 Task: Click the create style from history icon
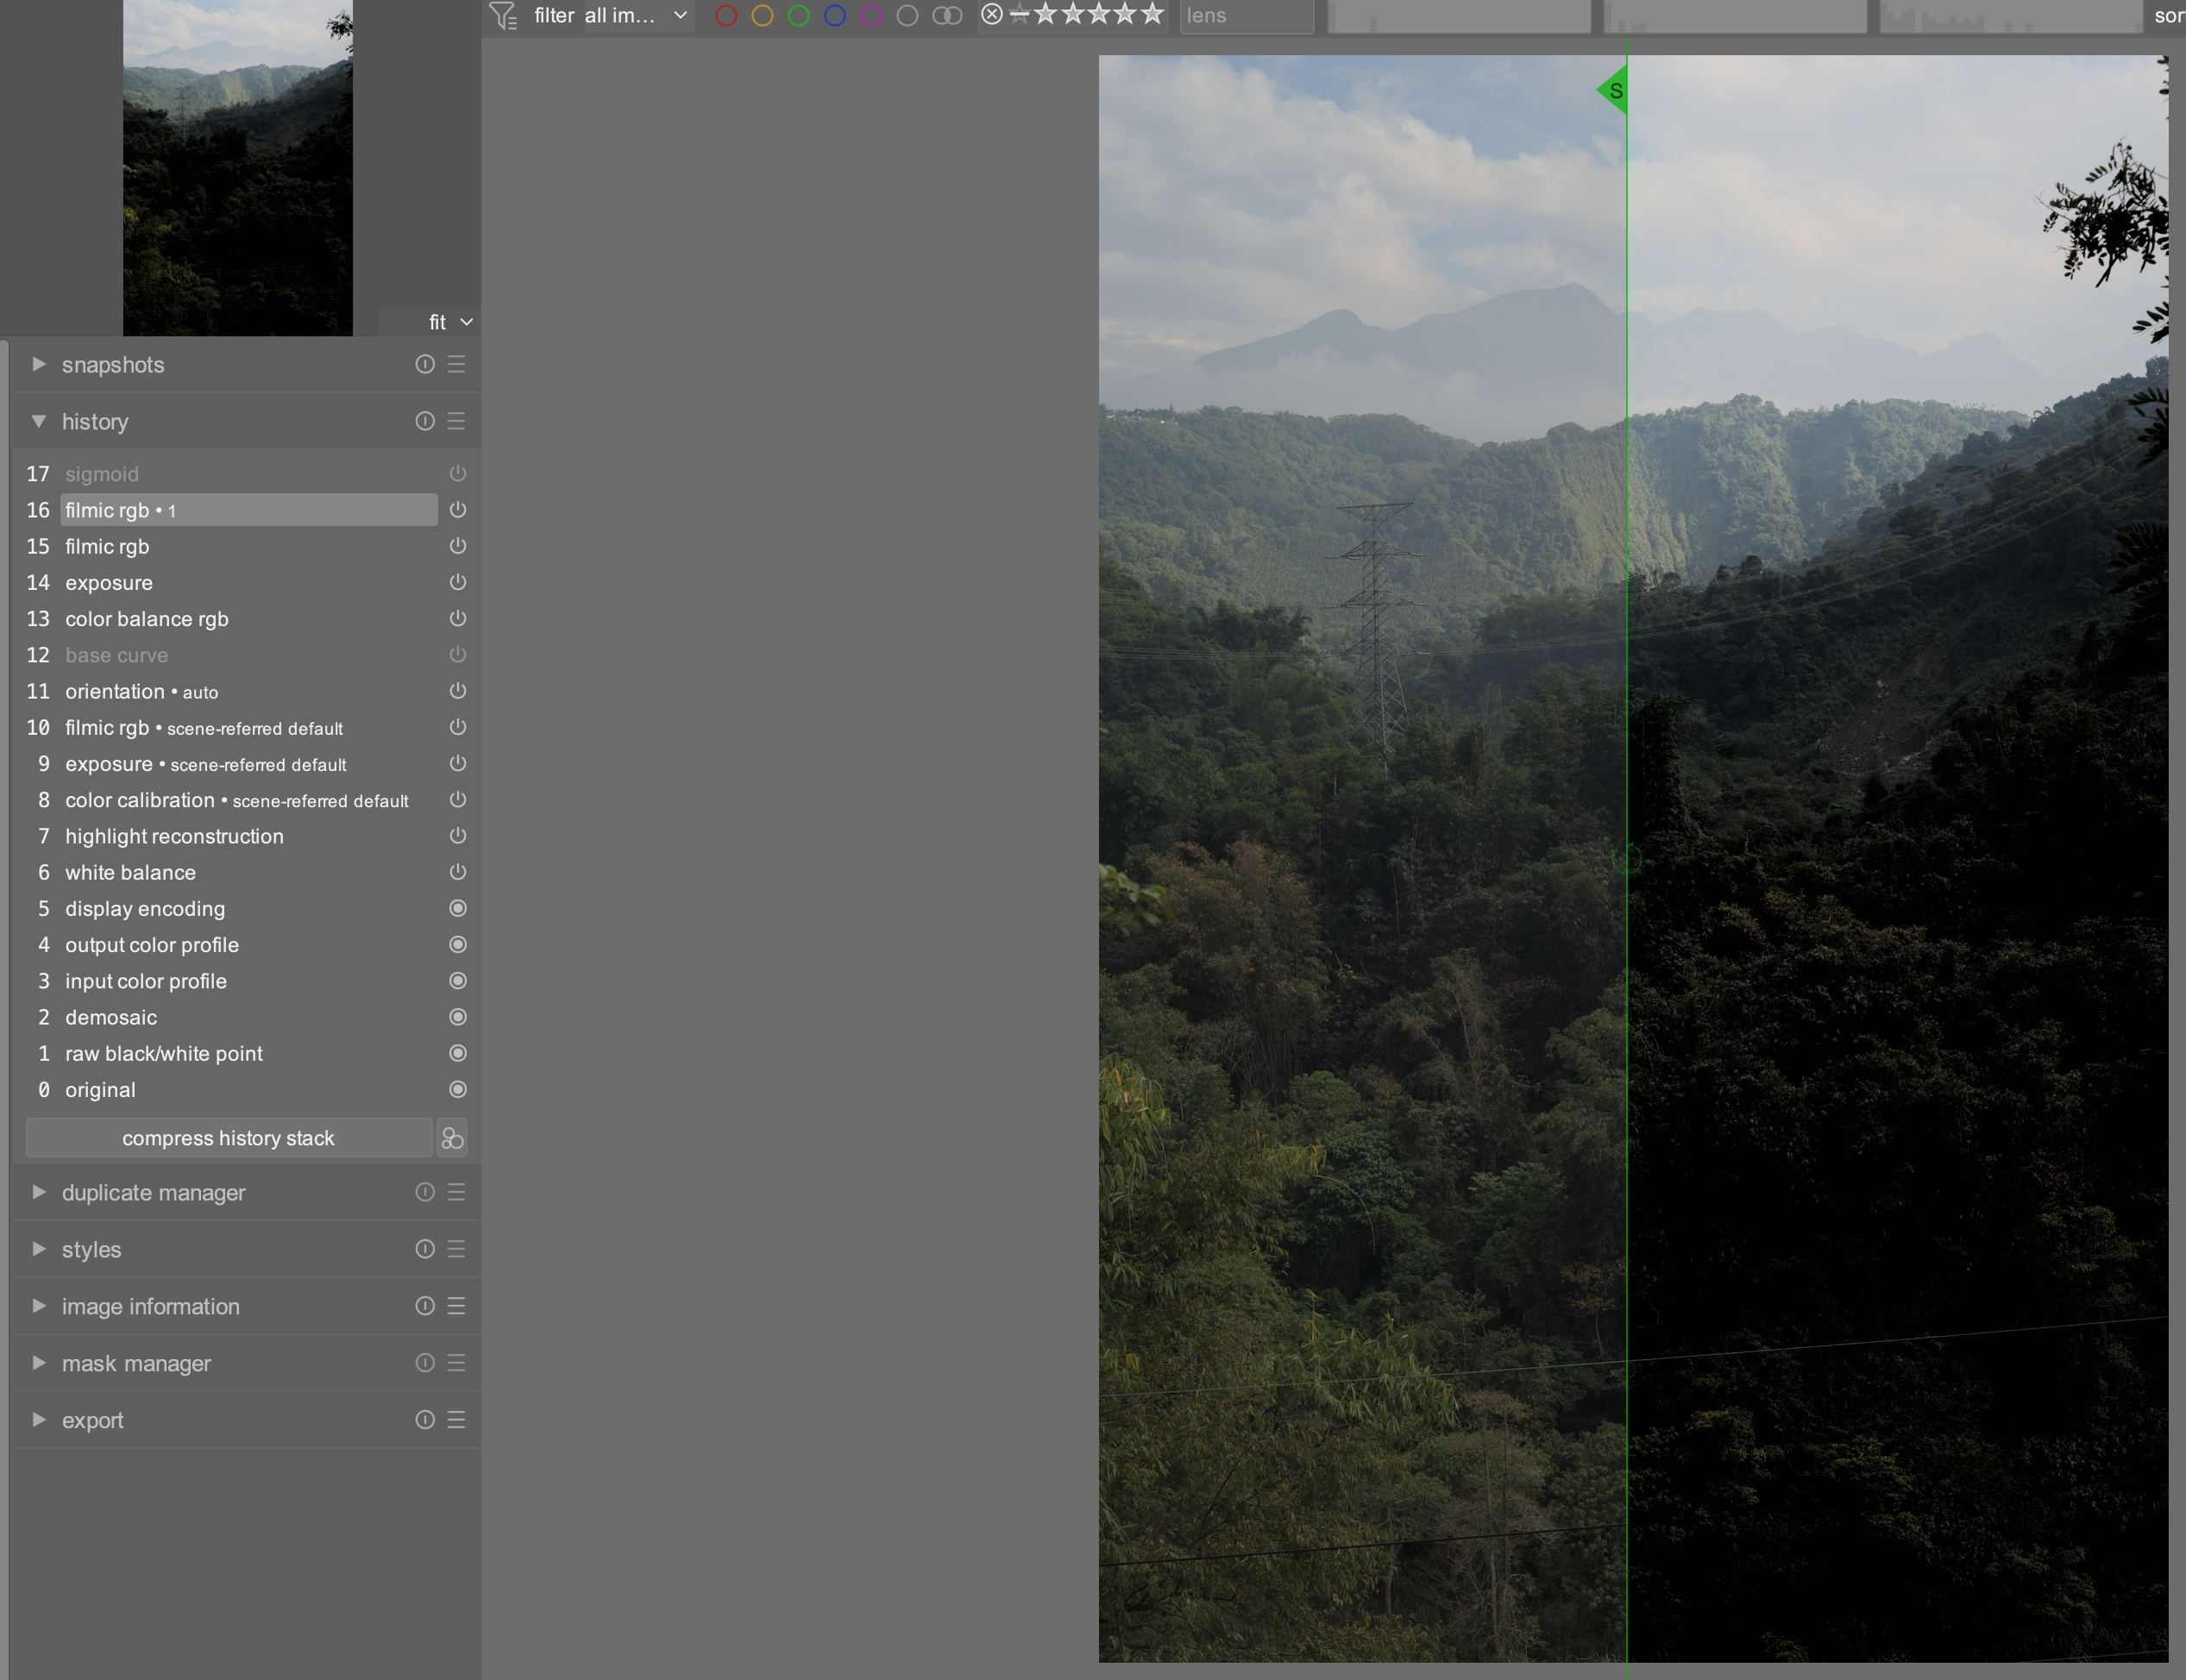point(452,1138)
